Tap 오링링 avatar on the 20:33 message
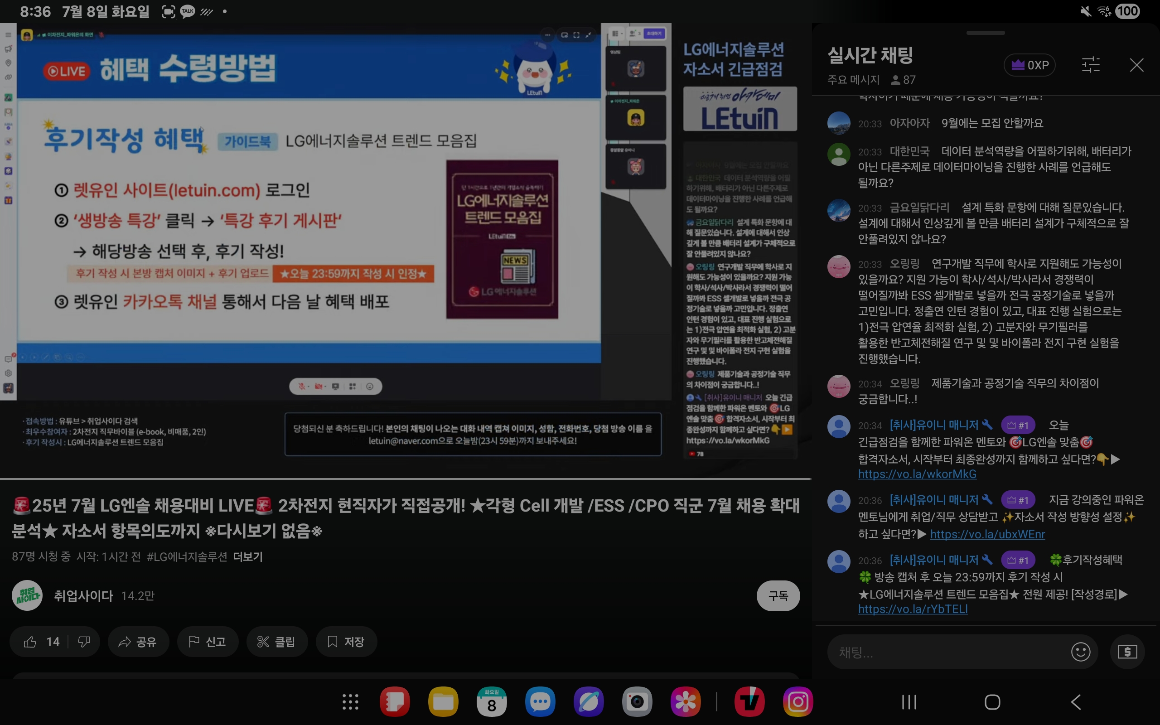 pos(839,266)
